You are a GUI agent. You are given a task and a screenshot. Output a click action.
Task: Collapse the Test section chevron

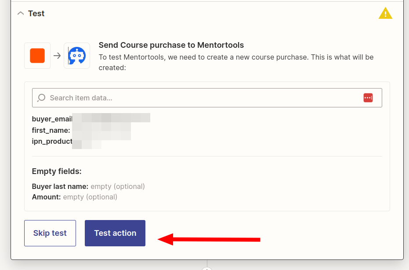pyautogui.click(x=21, y=13)
